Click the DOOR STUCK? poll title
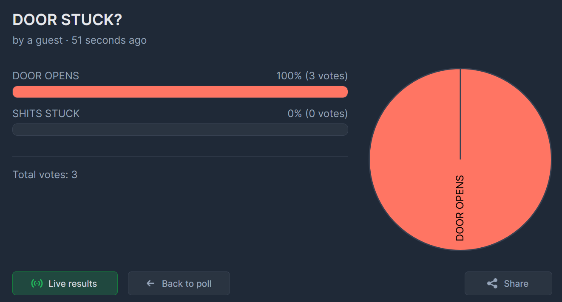The image size is (562, 302). click(67, 20)
